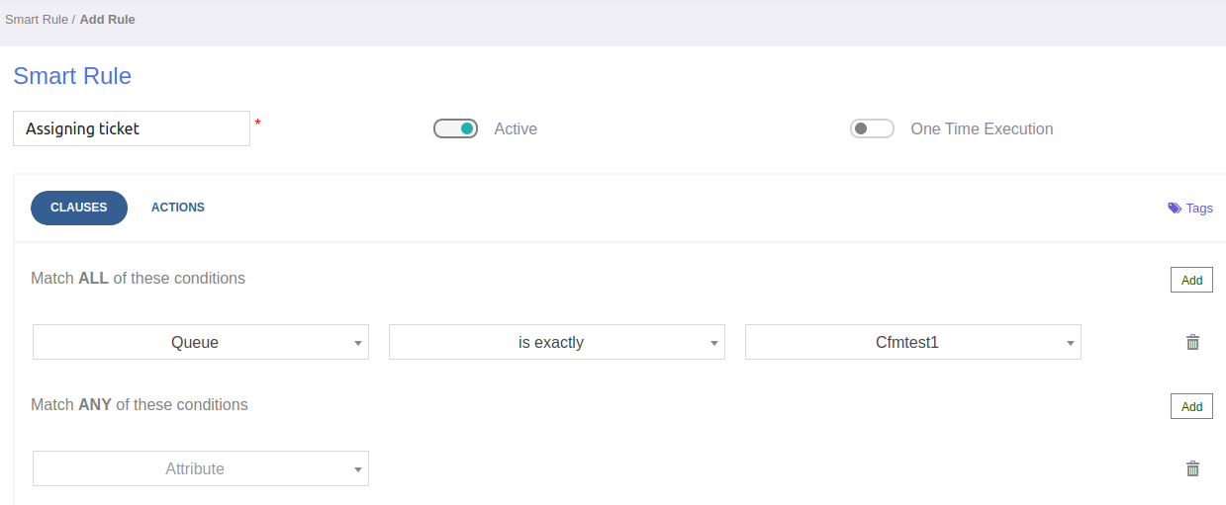Click the Tags icon link
The width and height of the screenshot is (1226, 505).
tap(1190, 208)
